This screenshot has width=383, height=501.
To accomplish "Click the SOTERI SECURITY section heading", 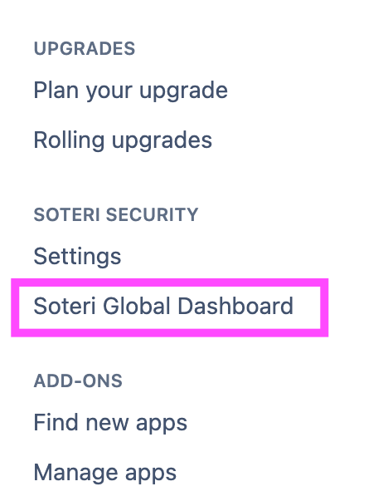I will pos(116,214).
